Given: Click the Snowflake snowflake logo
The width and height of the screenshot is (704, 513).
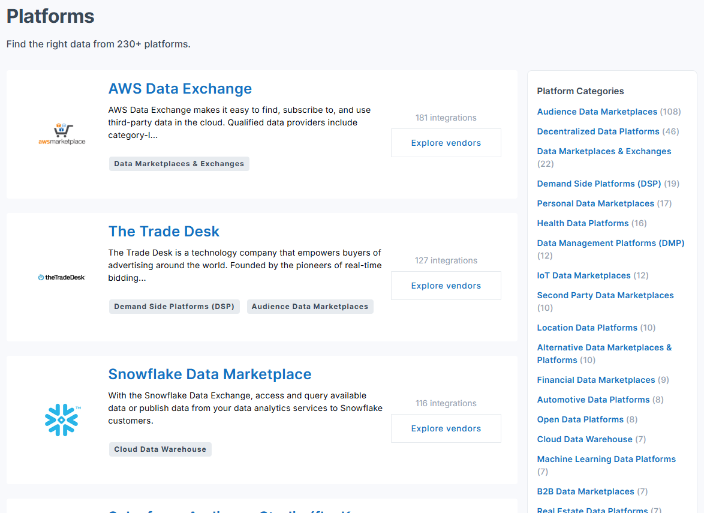Looking at the screenshot, I should click(63, 420).
